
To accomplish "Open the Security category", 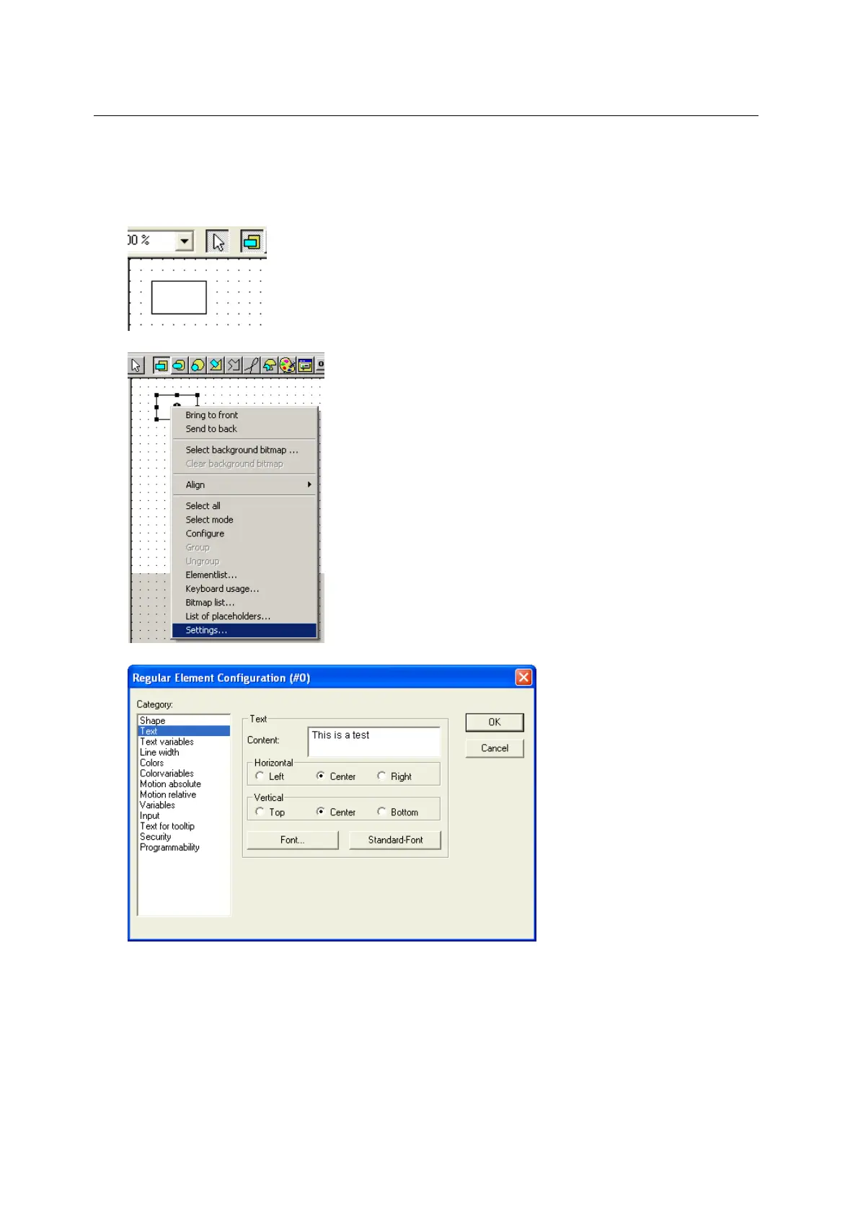I will pos(184,837).
